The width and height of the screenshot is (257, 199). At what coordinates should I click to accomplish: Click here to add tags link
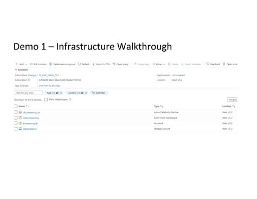49,86
